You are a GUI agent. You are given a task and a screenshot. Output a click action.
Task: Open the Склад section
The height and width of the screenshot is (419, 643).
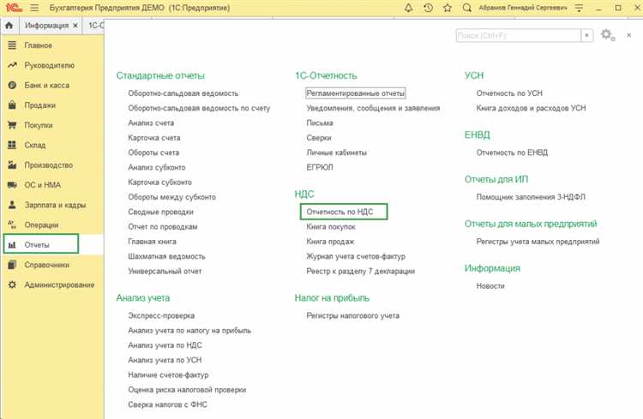pyautogui.click(x=35, y=145)
